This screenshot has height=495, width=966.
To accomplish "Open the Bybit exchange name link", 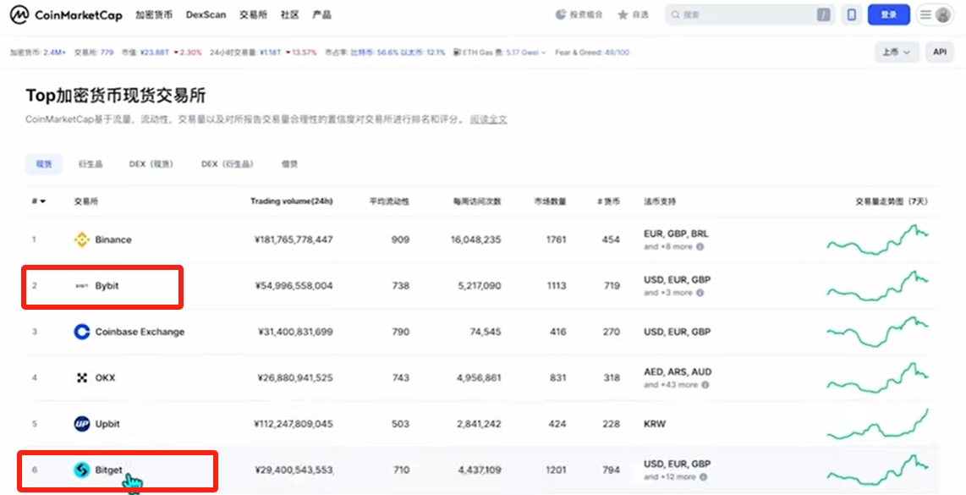I will click(x=107, y=286).
